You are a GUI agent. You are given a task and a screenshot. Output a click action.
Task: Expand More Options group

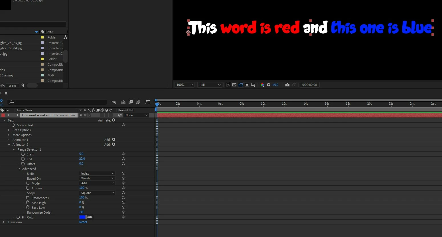pos(9,135)
